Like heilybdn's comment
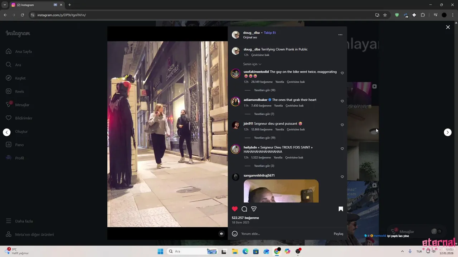The width and height of the screenshot is (458, 257). coord(342,149)
